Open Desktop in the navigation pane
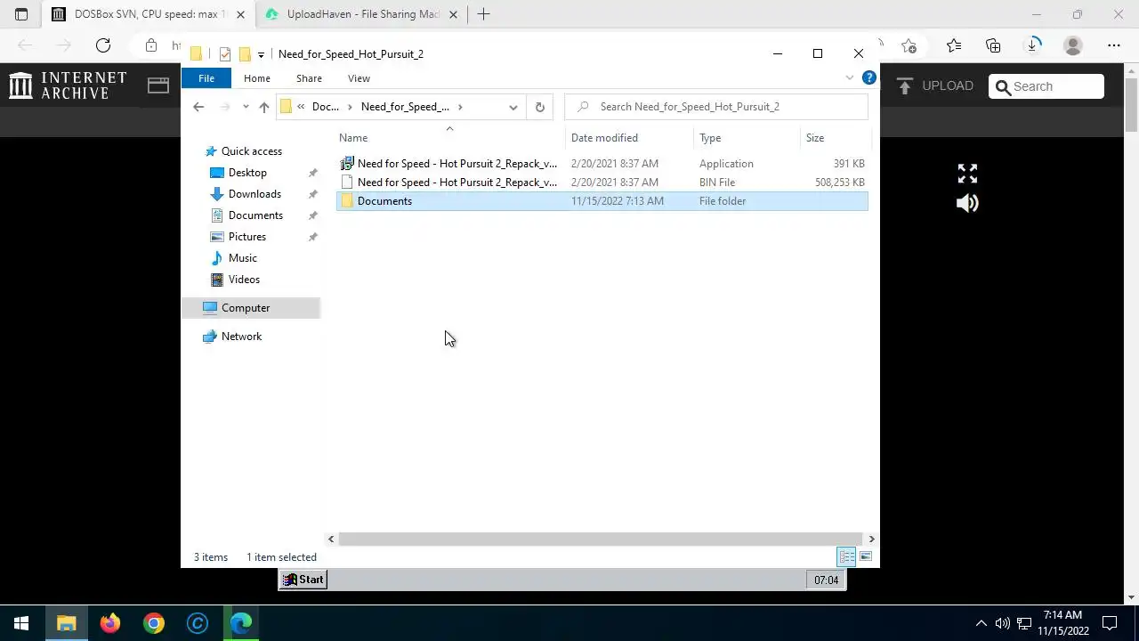 pyautogui.click(x=247, y=173)
